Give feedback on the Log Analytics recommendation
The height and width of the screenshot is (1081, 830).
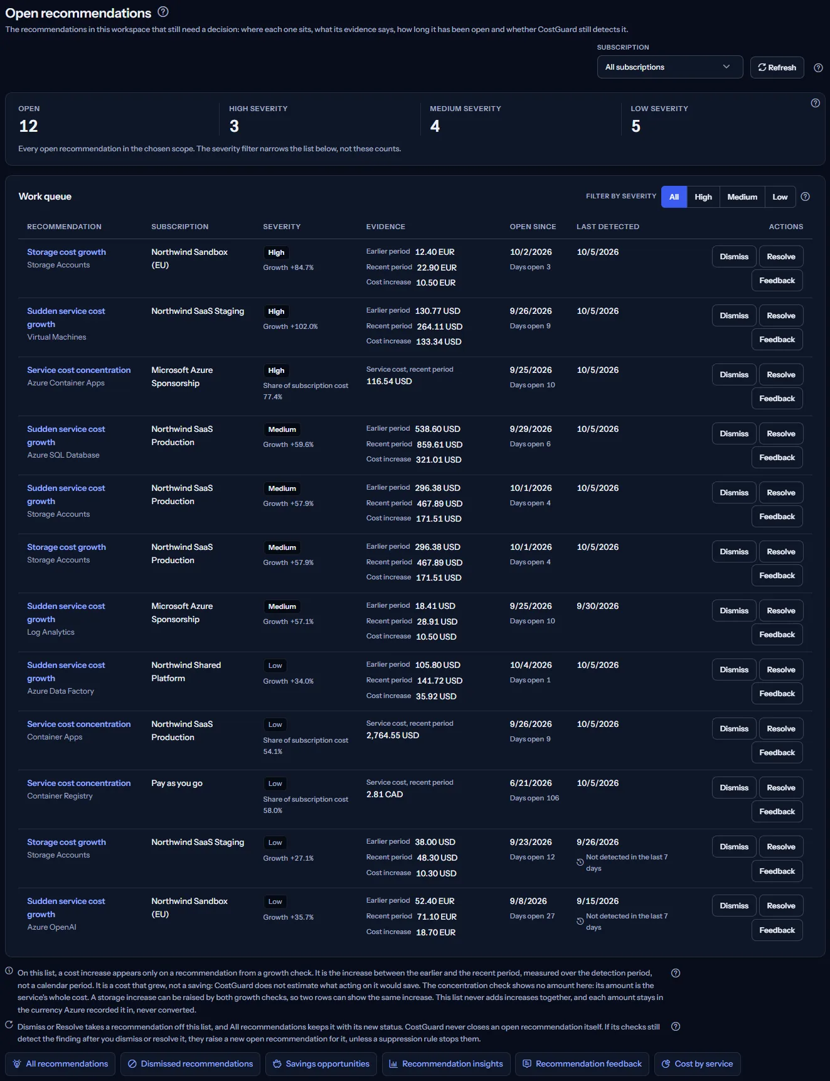[x=777, y=635]
